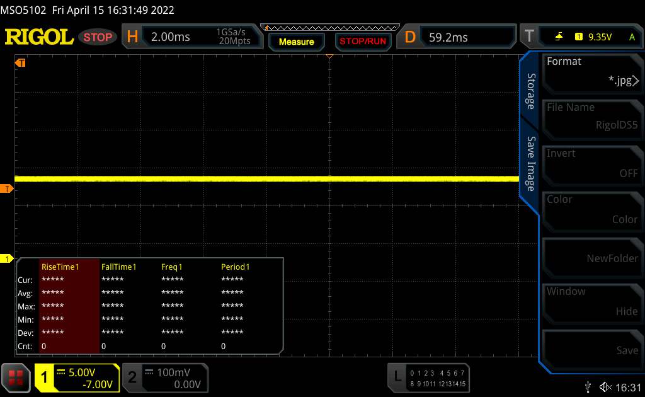Click the orange trigger level marker T
645x397 pixels.
pyautogui.click(x=8, y=189)
